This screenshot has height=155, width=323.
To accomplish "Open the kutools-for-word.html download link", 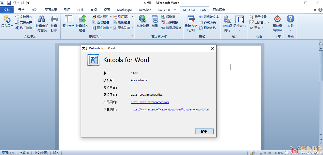I will tap(170, 109).
